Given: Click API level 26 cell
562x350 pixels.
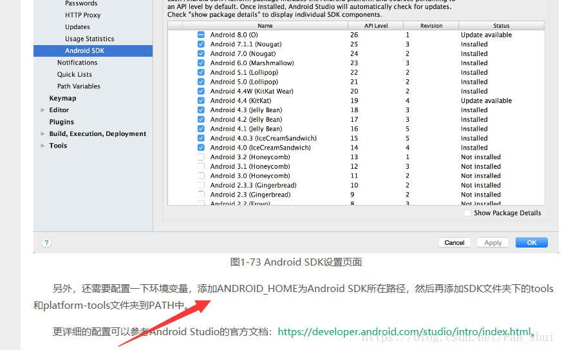Looking at the screenshot, I should tap(354, 35).
